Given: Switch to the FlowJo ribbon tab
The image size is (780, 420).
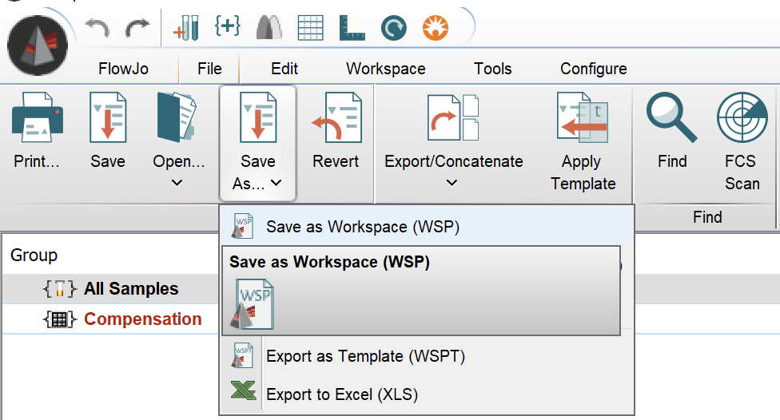Looking at the screenshot, I should click(x=123, y=69).
